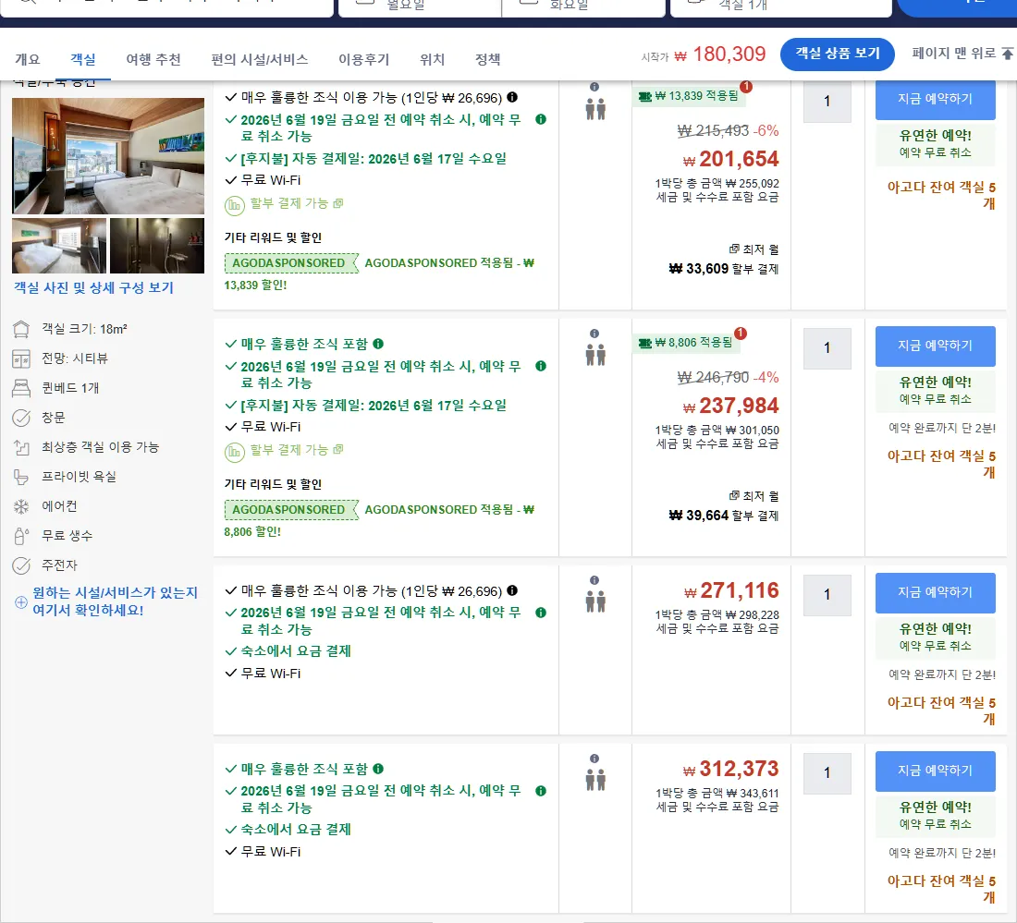The width and height of the screenshot is (1017, 923).
Task: Jump back with 페이지 맨 위로
Action: [962, 54]
